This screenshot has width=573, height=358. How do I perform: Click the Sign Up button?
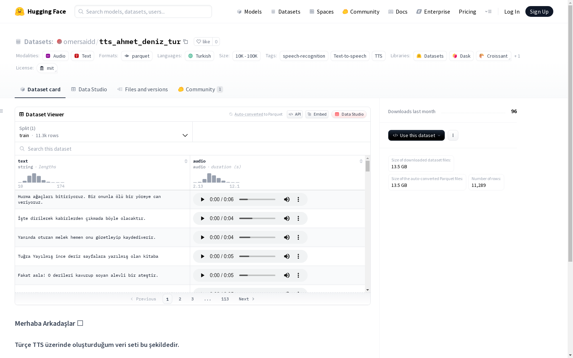click(539, 11)
